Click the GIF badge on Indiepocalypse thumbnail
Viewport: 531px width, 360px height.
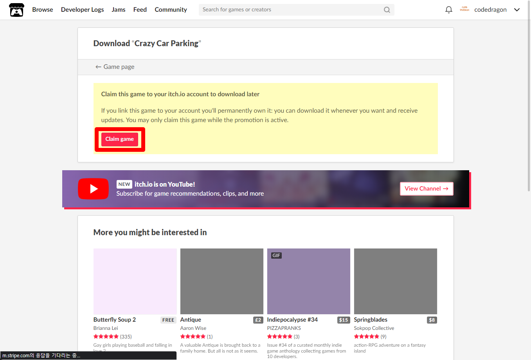point(276,256)
